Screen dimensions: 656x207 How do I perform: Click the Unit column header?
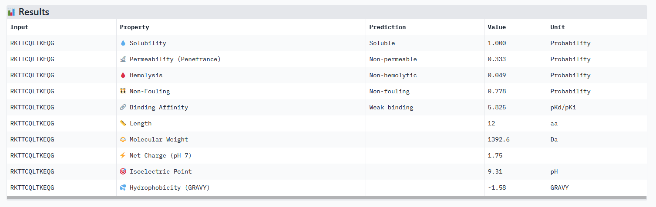click(x=558, y=27)
